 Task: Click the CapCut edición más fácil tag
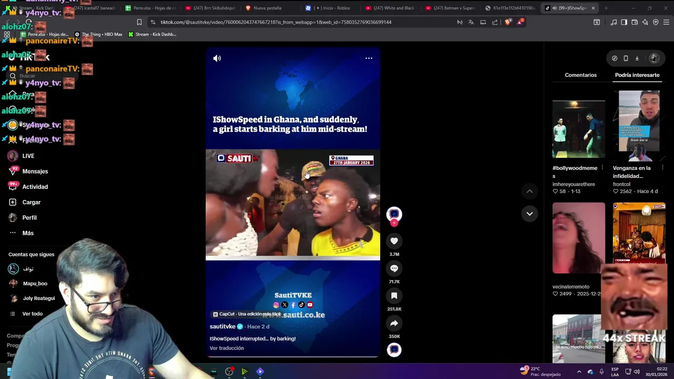(246, 314)
